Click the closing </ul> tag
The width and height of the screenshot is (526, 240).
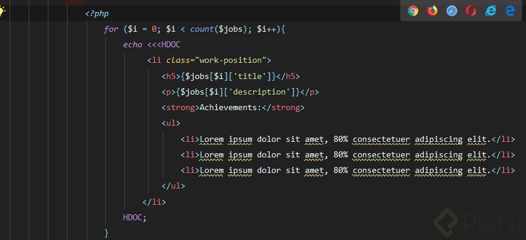click(x=173, y=186)
